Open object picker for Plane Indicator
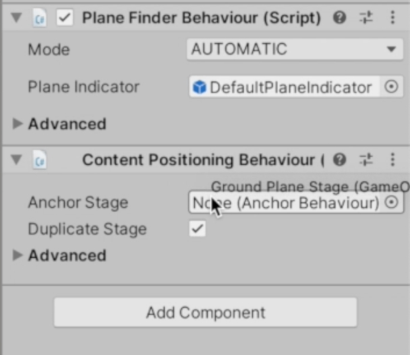This screenshot has width=410, height=355. (x=392, y=87)
